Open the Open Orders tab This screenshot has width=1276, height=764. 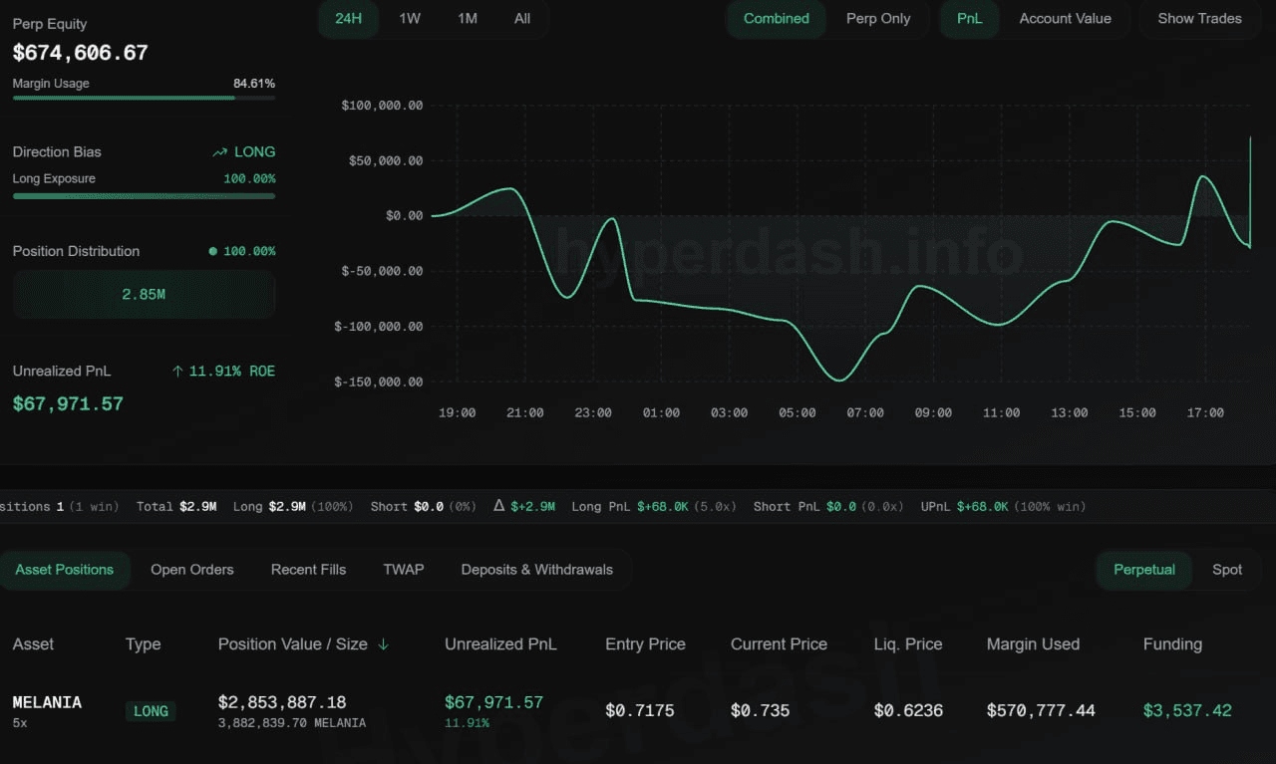coord(192,570)
